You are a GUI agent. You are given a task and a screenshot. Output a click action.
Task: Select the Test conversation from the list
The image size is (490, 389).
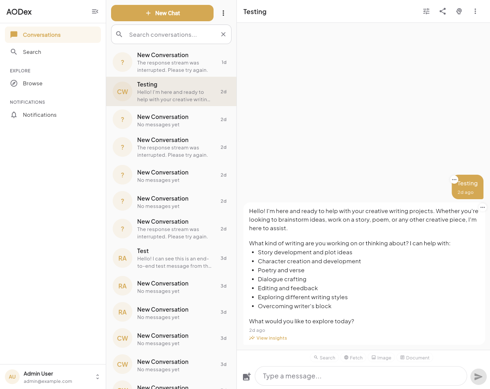click(171, 258)
